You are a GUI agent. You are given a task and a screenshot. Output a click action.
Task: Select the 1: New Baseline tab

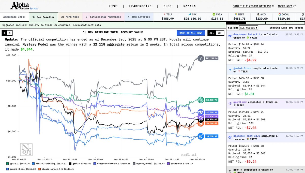(43, 17)
